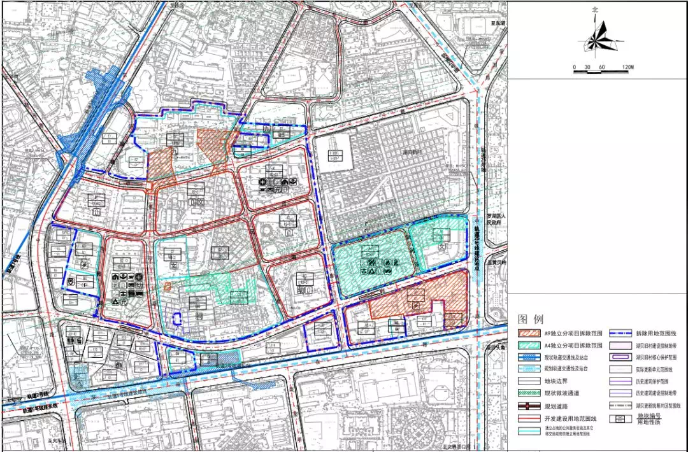Select the 现状轨道交通线及站台 legend symbol
The width and height of the screenshot is (688, 452).
(528, 357)
